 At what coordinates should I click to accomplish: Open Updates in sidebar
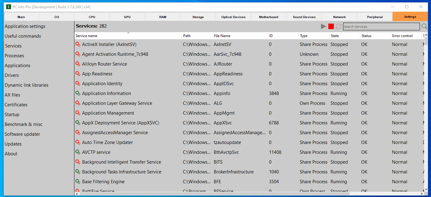13,144
